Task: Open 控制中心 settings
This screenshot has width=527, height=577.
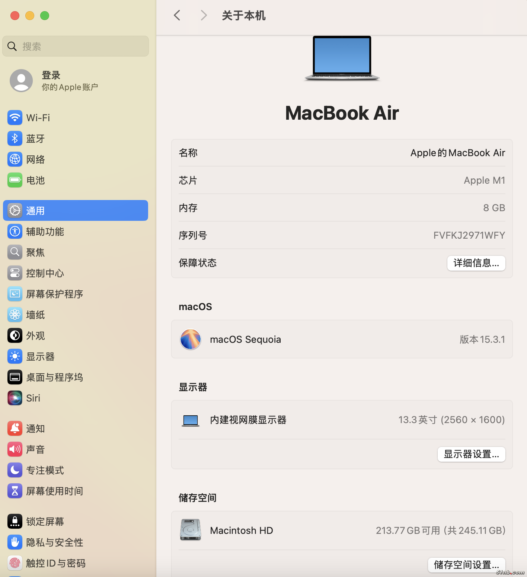Action: pyautogui.click(x=45, y=273)
